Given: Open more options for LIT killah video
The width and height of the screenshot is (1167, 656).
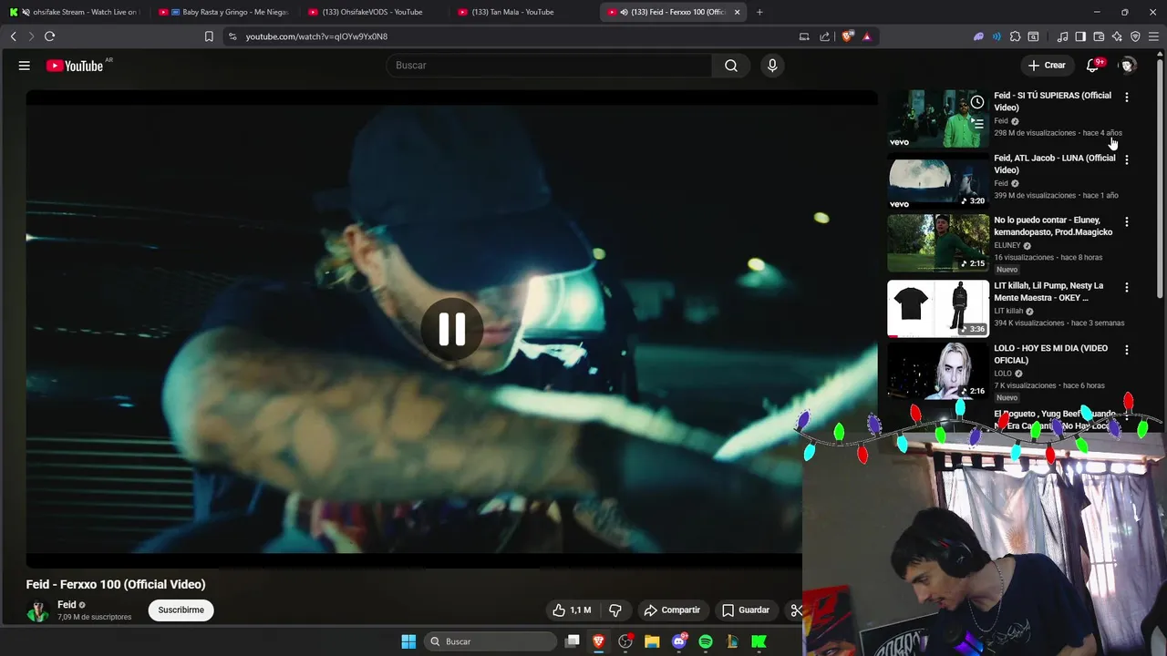Looking at the screenshot, I should point(1127,287).
